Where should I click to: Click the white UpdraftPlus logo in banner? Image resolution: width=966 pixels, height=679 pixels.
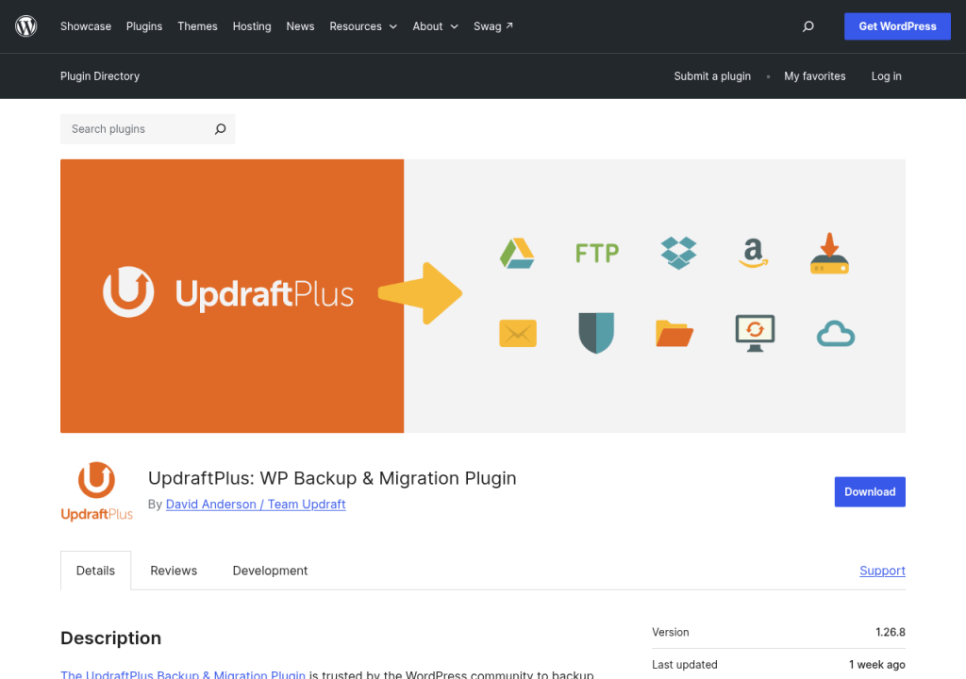pos(228,292)
